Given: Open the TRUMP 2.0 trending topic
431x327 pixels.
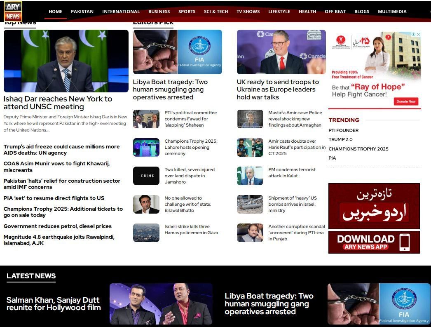Looking at the screenshot, I should (x=341, y=139).
